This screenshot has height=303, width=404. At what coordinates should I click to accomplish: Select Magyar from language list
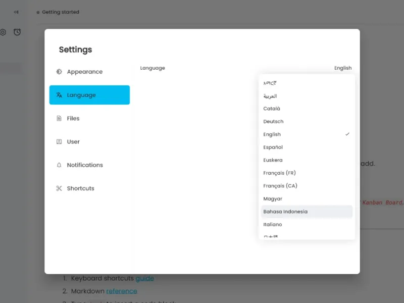point(307,198)
